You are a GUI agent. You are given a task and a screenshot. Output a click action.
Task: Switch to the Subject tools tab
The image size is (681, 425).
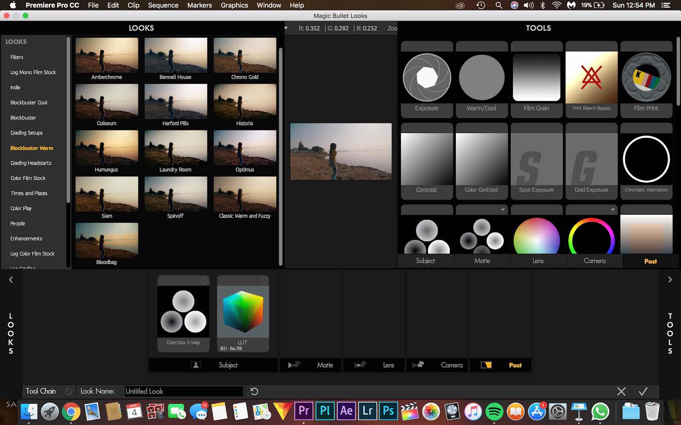point(426,261)
